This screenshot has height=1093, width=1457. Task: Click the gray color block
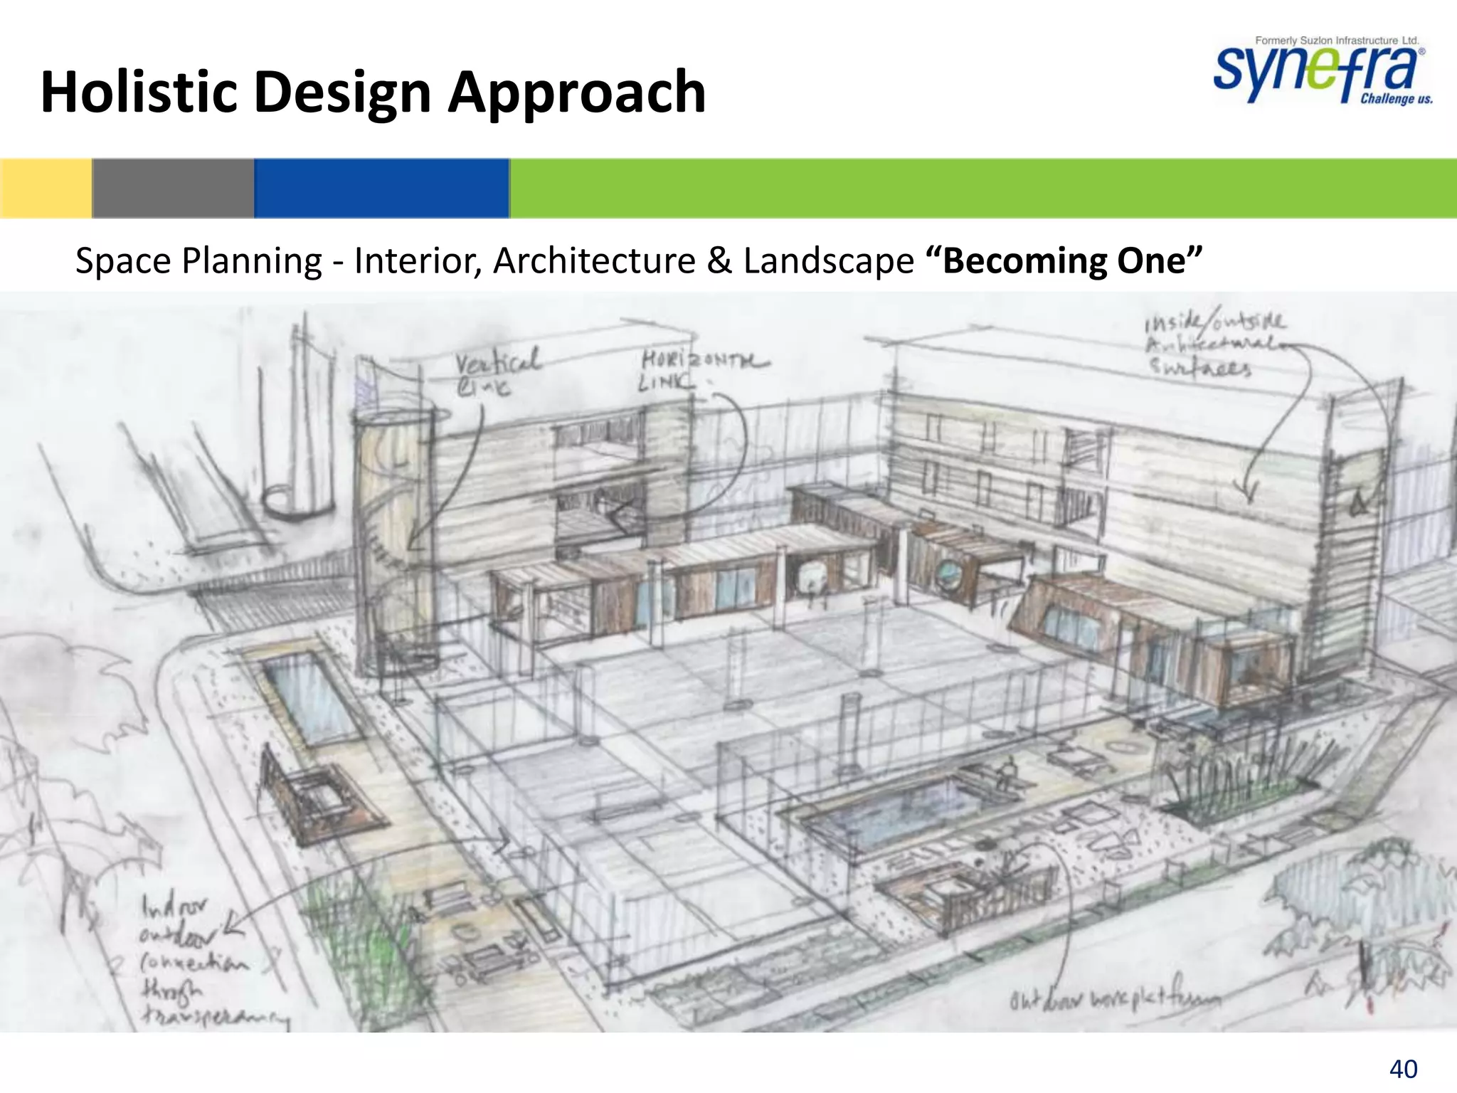point(173,188)
